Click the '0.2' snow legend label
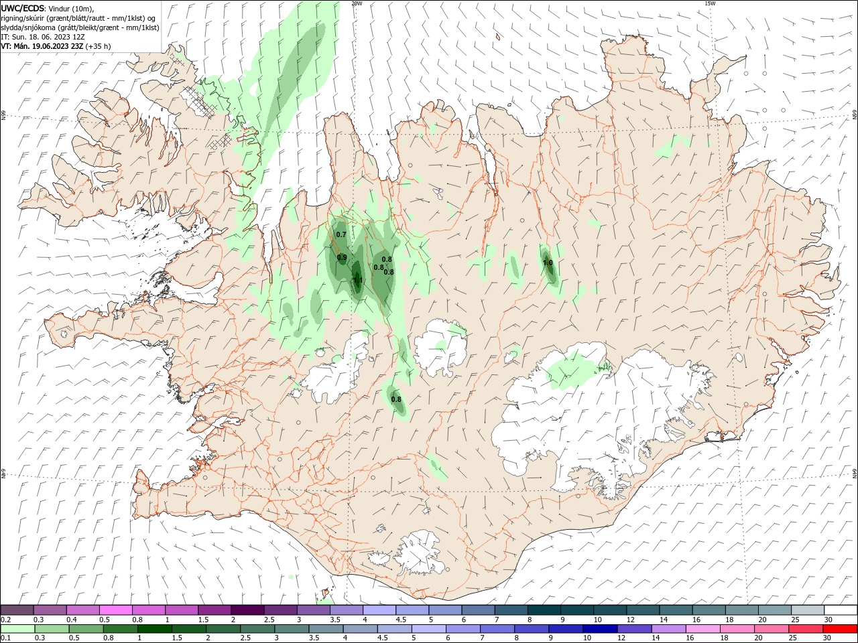This screenshot has height=643, width=858. (6, 620)
